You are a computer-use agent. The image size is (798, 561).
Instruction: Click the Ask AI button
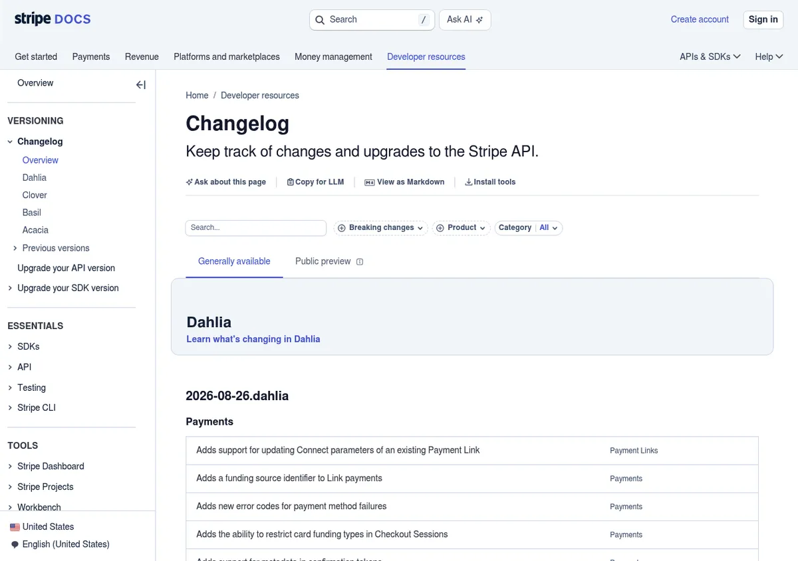(x=465, y=20)
